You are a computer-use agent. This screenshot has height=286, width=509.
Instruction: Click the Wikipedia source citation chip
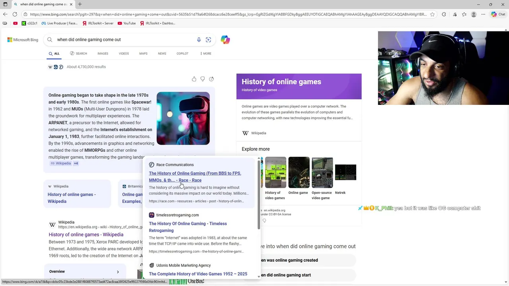coord(60,163)
